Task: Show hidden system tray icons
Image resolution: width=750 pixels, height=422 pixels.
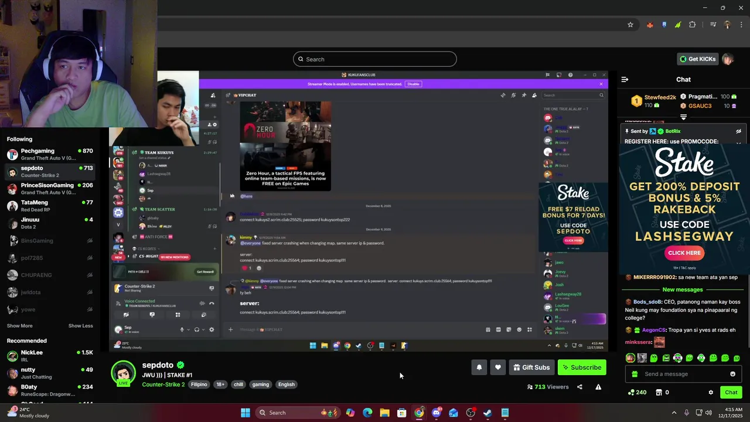Action: 674,413
